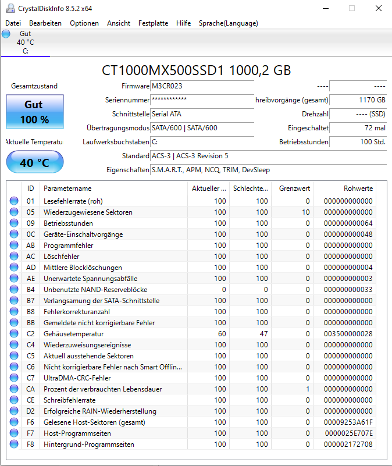This screenshot has width=392, height=466.
Task: Click the 40 °C temperature button
Action: point(35,162)
